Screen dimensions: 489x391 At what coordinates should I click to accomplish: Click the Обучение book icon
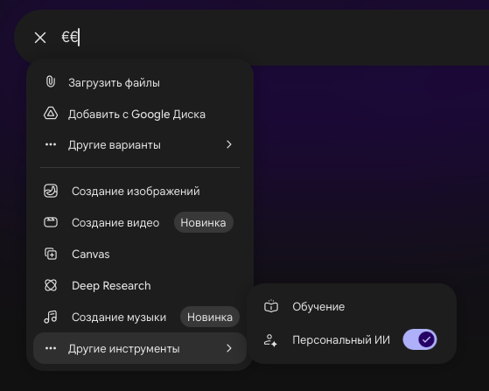pos(271,306)
